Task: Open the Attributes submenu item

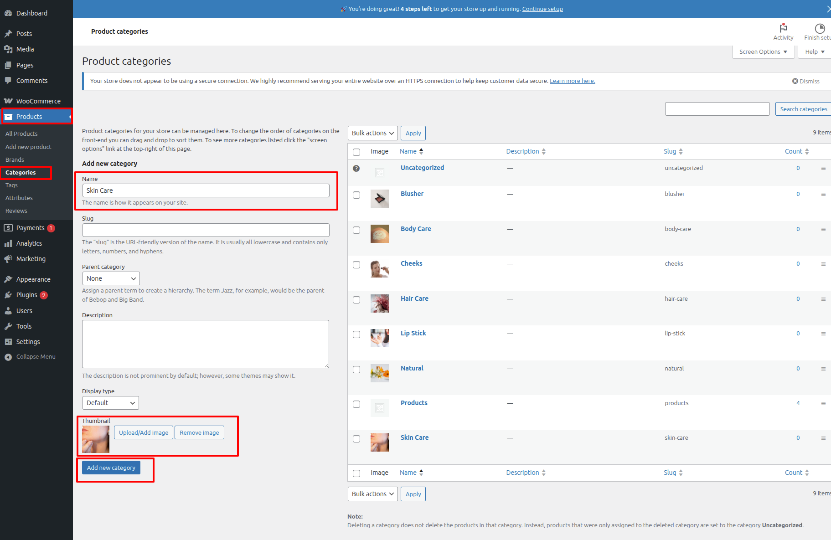Action: (x=19, y=198)
